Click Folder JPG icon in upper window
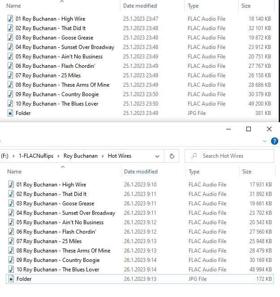The width and height of the screenshot is (280, 297). [10, 113]
